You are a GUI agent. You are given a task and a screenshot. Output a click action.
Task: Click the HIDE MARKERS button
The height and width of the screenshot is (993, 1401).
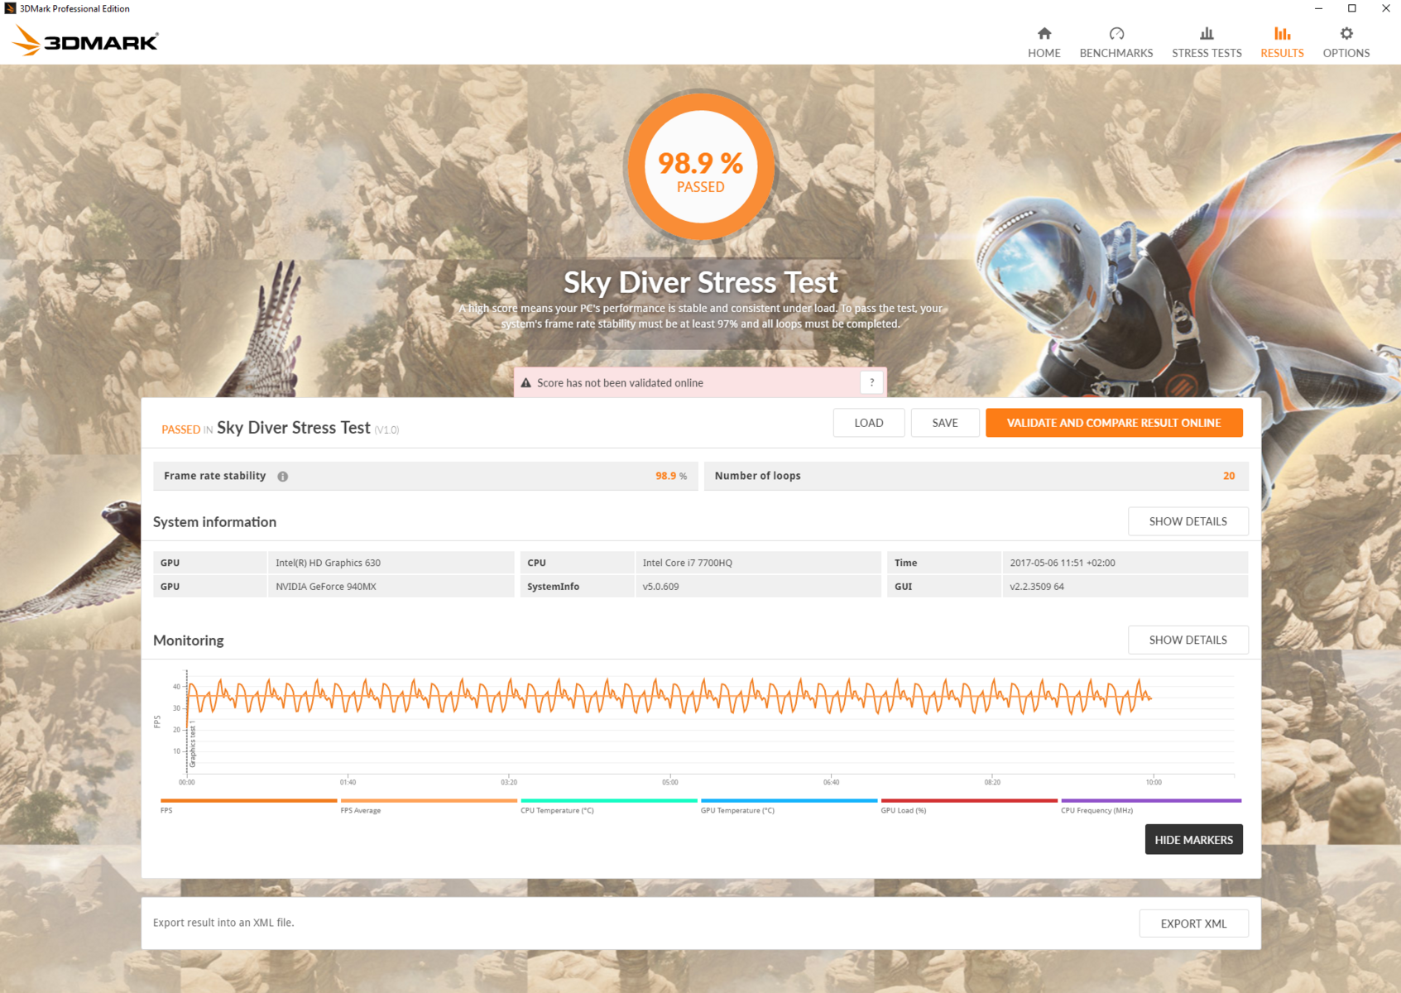click(1194, 839)
